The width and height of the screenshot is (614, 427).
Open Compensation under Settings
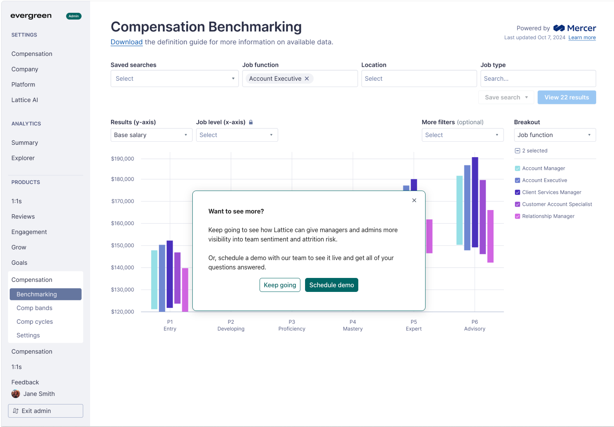[32, 54]
